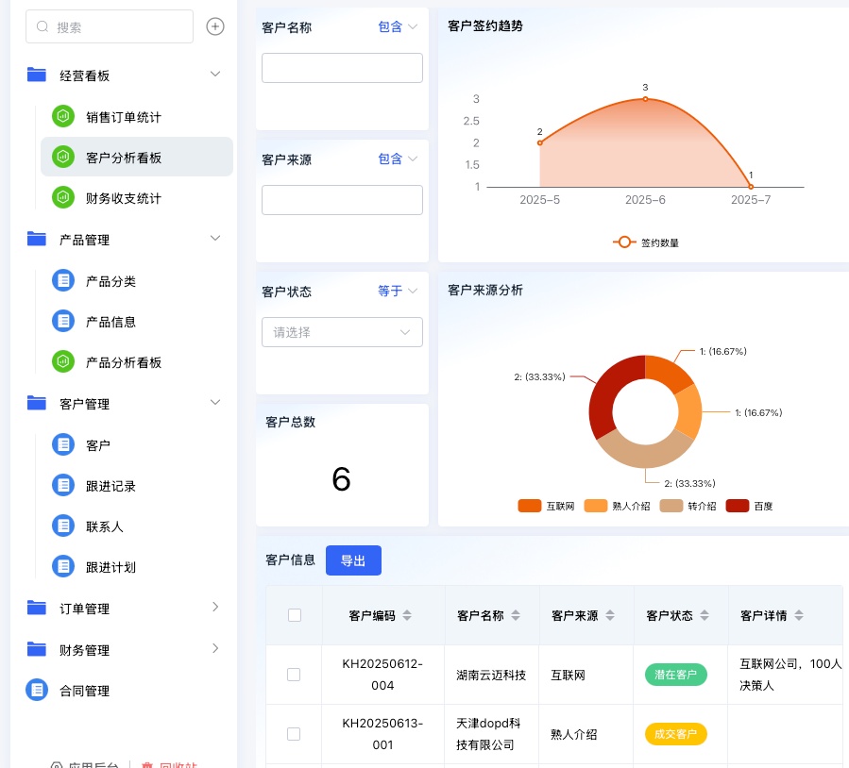Click the 财务收支统计 green chart icon
The image size is (849, 768).
click(x=62, y=197)
